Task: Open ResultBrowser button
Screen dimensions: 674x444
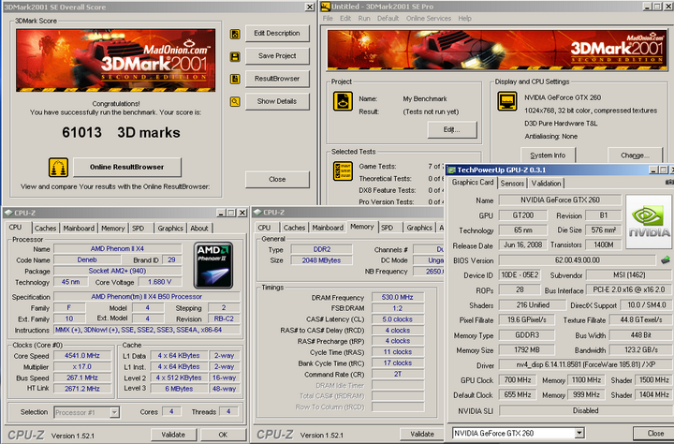Action: tap(277, 79)
